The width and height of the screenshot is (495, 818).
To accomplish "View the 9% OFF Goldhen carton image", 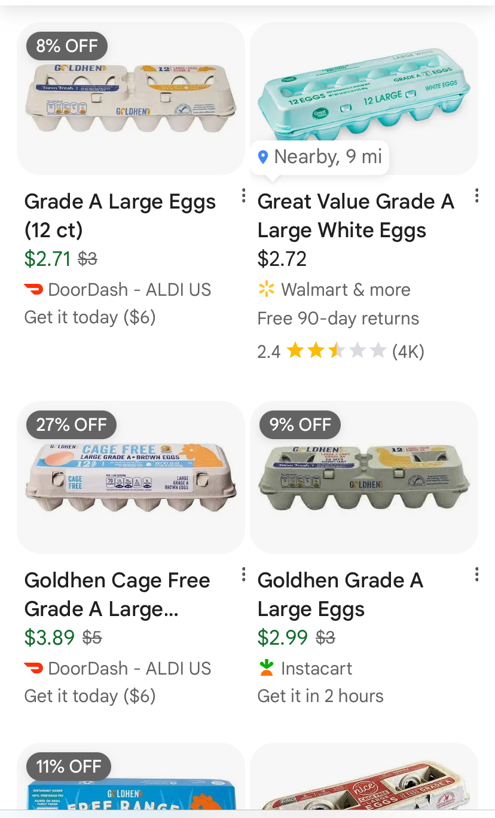I will coord(364,477).
